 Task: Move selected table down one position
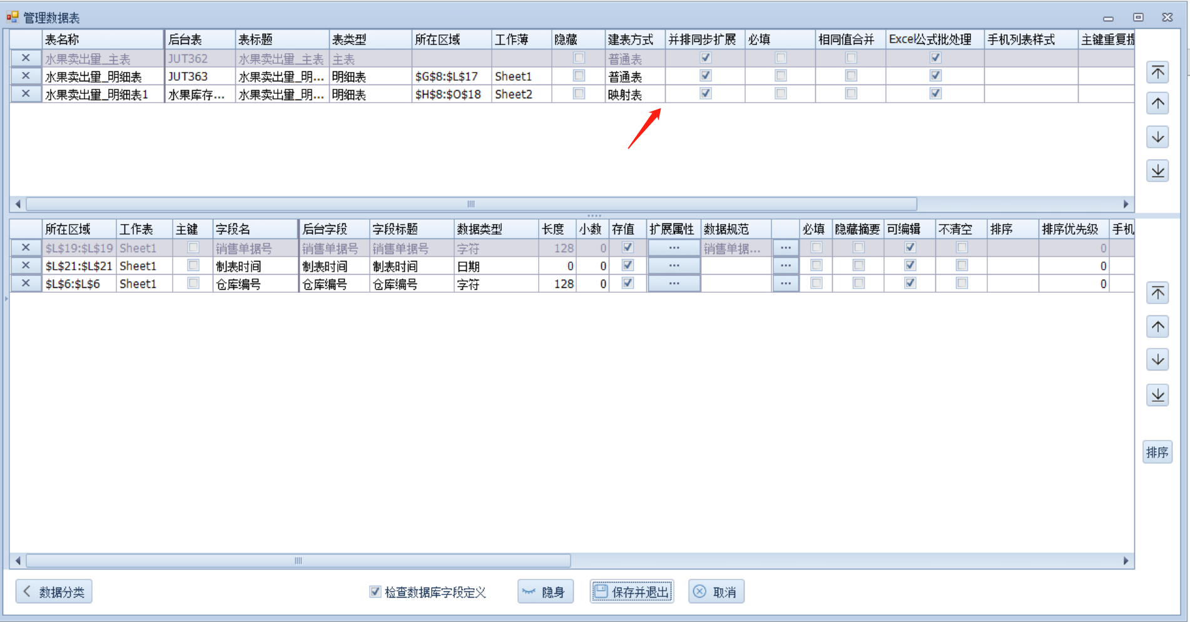pos(1157,137)
